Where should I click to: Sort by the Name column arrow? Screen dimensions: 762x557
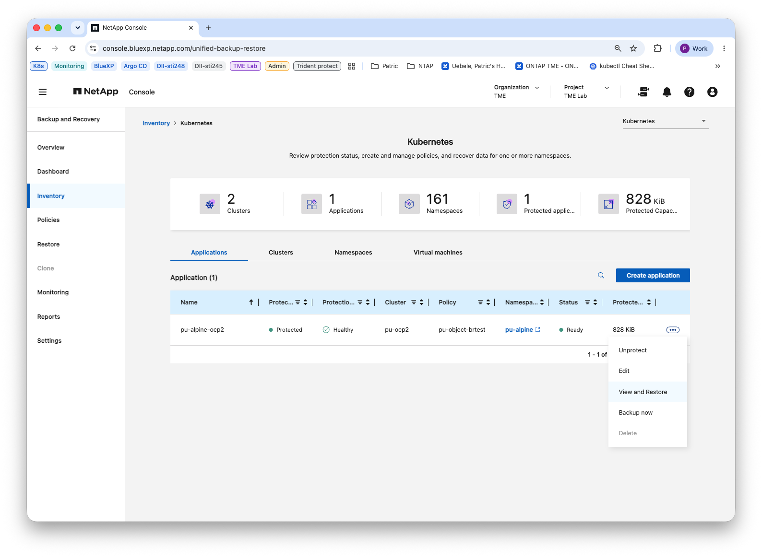tap(251, 302)
